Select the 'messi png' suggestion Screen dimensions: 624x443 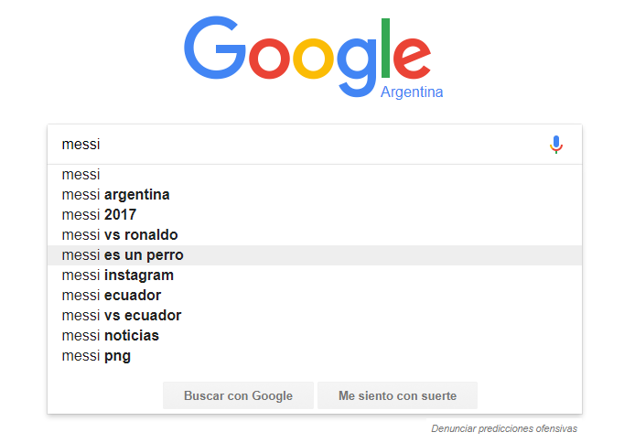[315, 356]
